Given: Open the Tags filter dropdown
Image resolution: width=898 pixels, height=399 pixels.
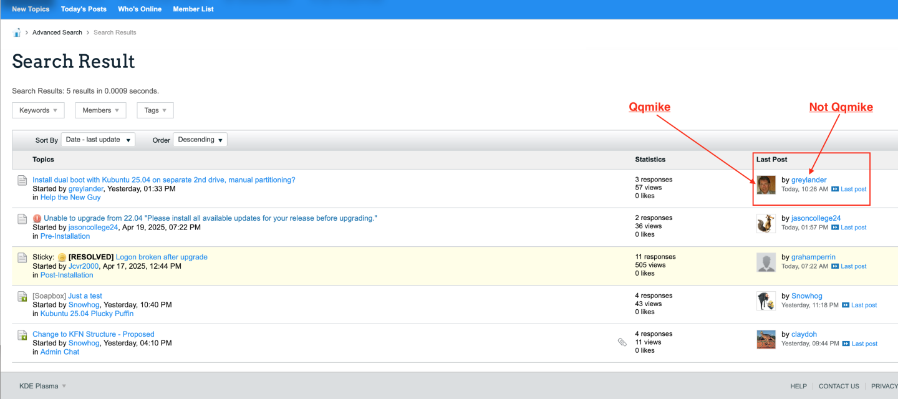Looking at the screenshot, I should [x=155, y=110].
